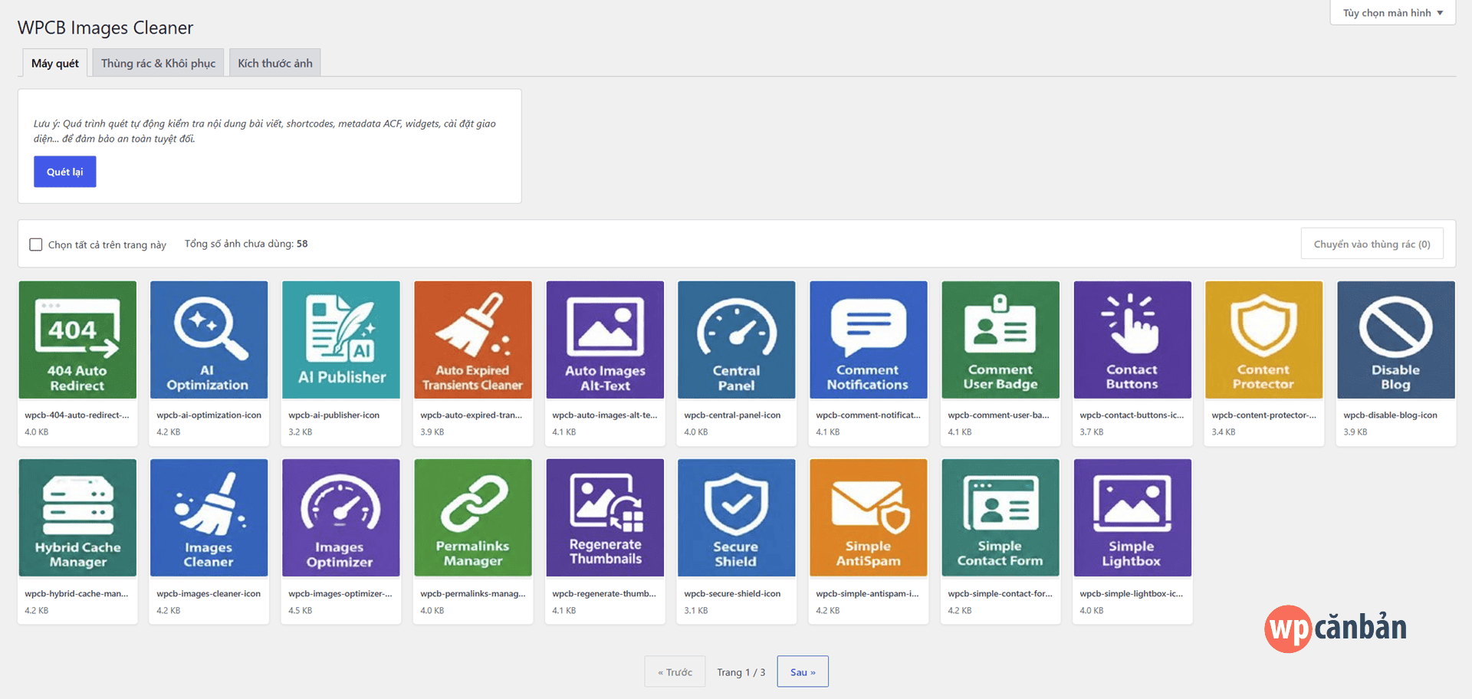Click the 'Quét lại' rescan button

pyautogui.click(x=65, y=172)
